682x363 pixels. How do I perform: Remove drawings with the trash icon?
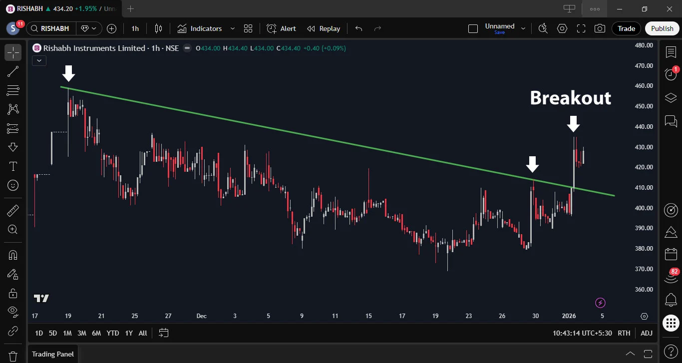pos(13,357)
